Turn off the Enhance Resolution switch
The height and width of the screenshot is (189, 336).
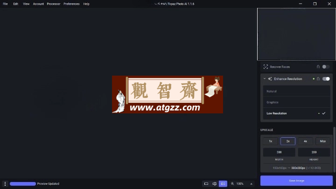(x=326, y=79)
